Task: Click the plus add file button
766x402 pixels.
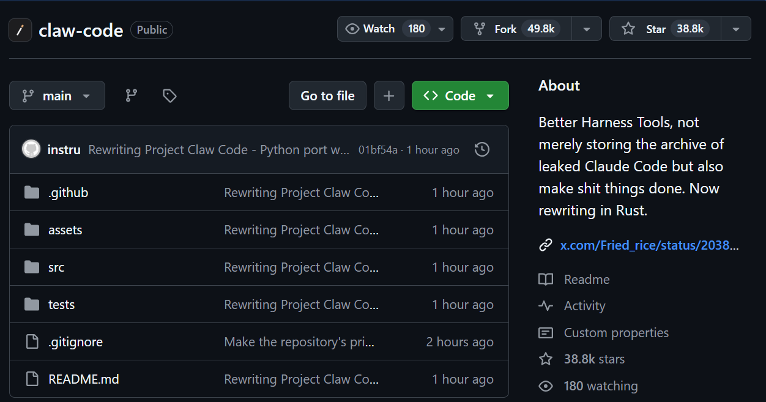Action: [x=389, y=95]
